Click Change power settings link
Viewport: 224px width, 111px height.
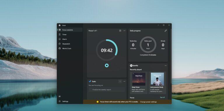point(148,102)
